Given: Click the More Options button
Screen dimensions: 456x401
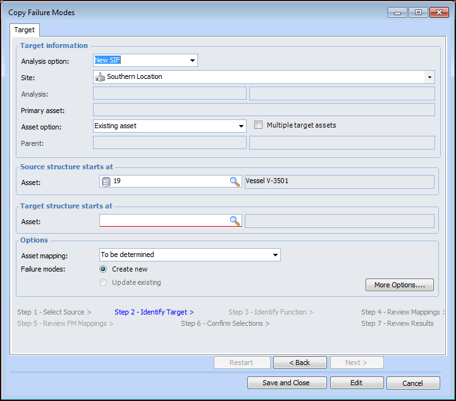Looking at the screenshot, I should pos(399,285).
